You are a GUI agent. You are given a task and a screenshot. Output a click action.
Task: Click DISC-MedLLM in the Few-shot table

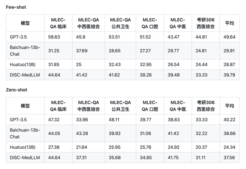click(x=25, y=75)
